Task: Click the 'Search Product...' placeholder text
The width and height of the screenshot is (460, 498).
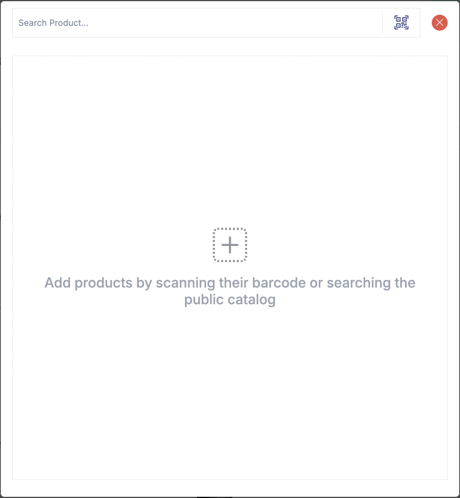Action: click(x=53, y=23)
